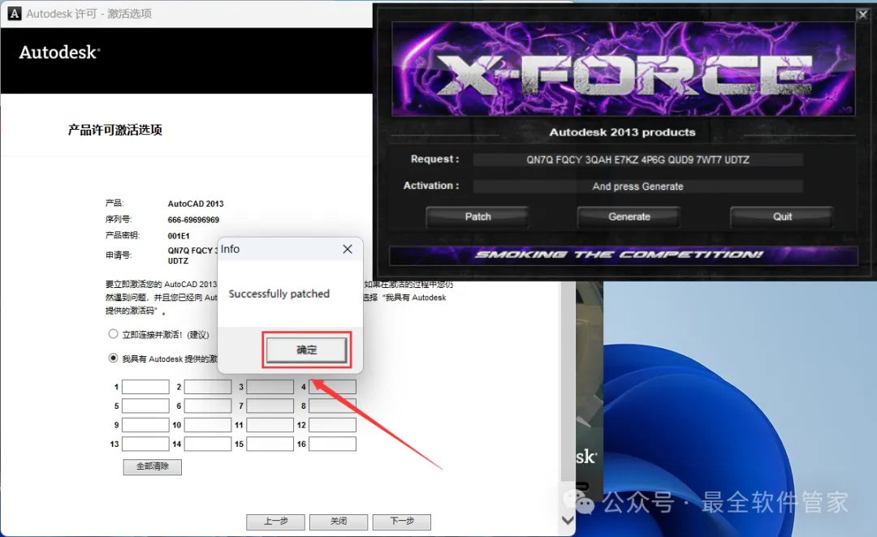877x537 pixels.
Task: Click activation code field 3
Action: coord(270,387)
